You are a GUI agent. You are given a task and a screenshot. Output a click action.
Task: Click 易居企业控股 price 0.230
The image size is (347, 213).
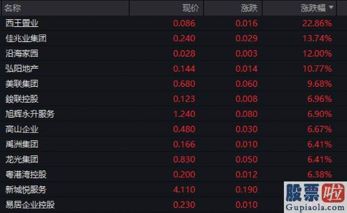pos(184,205)
